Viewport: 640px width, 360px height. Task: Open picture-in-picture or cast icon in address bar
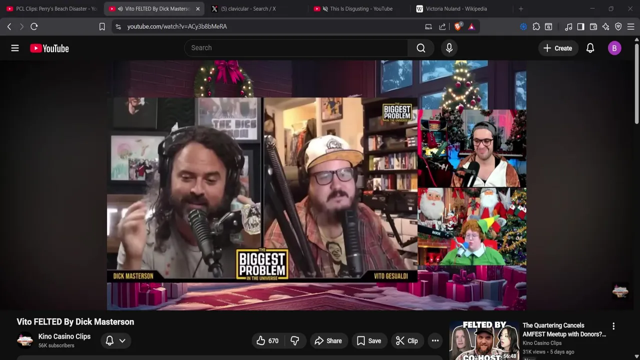pos(428,26)
